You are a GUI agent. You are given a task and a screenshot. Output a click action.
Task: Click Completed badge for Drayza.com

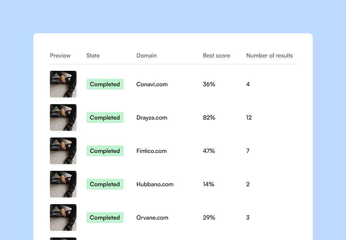click(105, 117)
